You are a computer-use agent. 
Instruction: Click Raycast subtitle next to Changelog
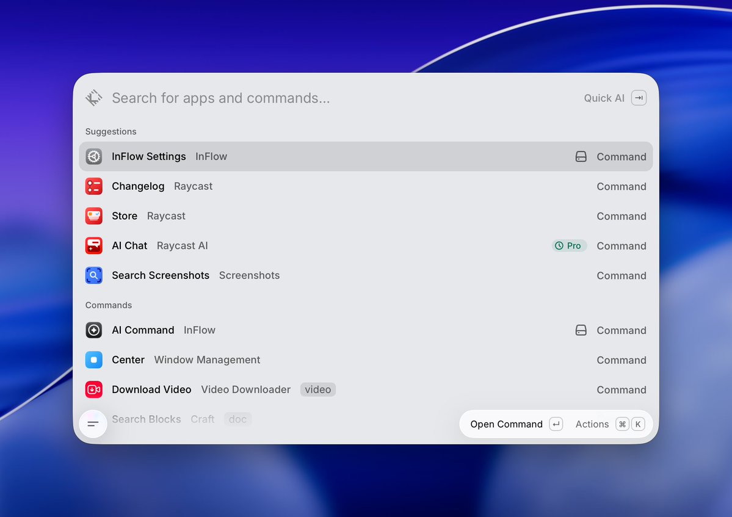click(194, 186)
